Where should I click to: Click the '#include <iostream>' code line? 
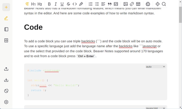tap(44, 71)
